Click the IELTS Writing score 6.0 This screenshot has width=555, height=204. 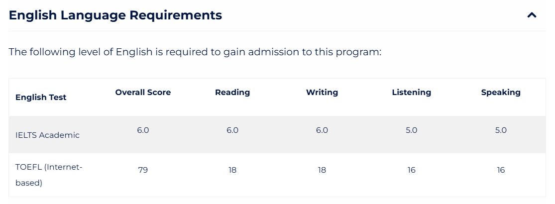click(322, 130)
